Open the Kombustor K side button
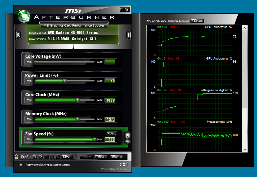The image size is (257, 177). [x=18, y=35]
